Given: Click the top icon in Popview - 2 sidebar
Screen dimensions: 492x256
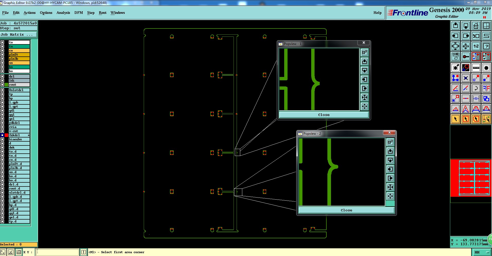Looking at the screenshot, I should [390, 142].
